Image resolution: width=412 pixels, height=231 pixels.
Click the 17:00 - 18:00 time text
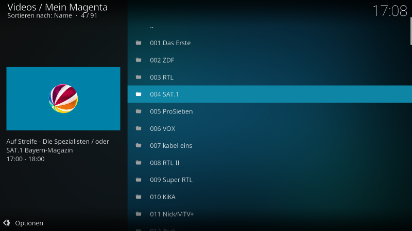pyautogui.click(x=25, y=159)
